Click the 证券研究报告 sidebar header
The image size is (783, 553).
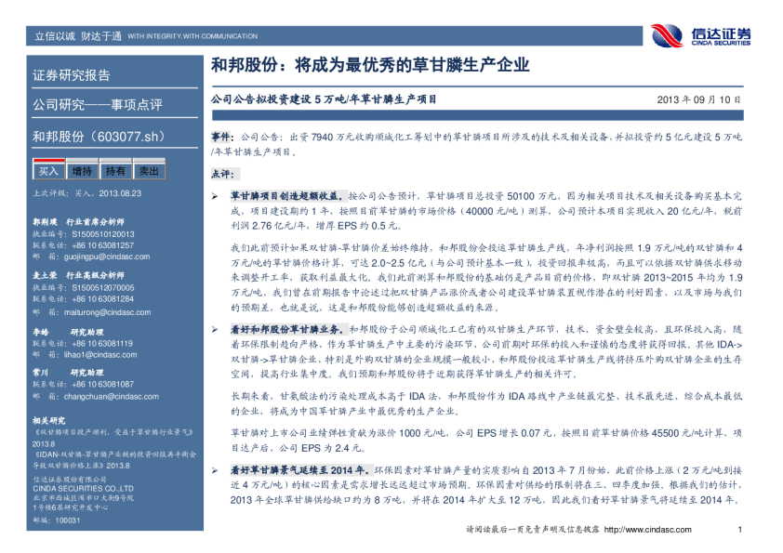(72, 75)
